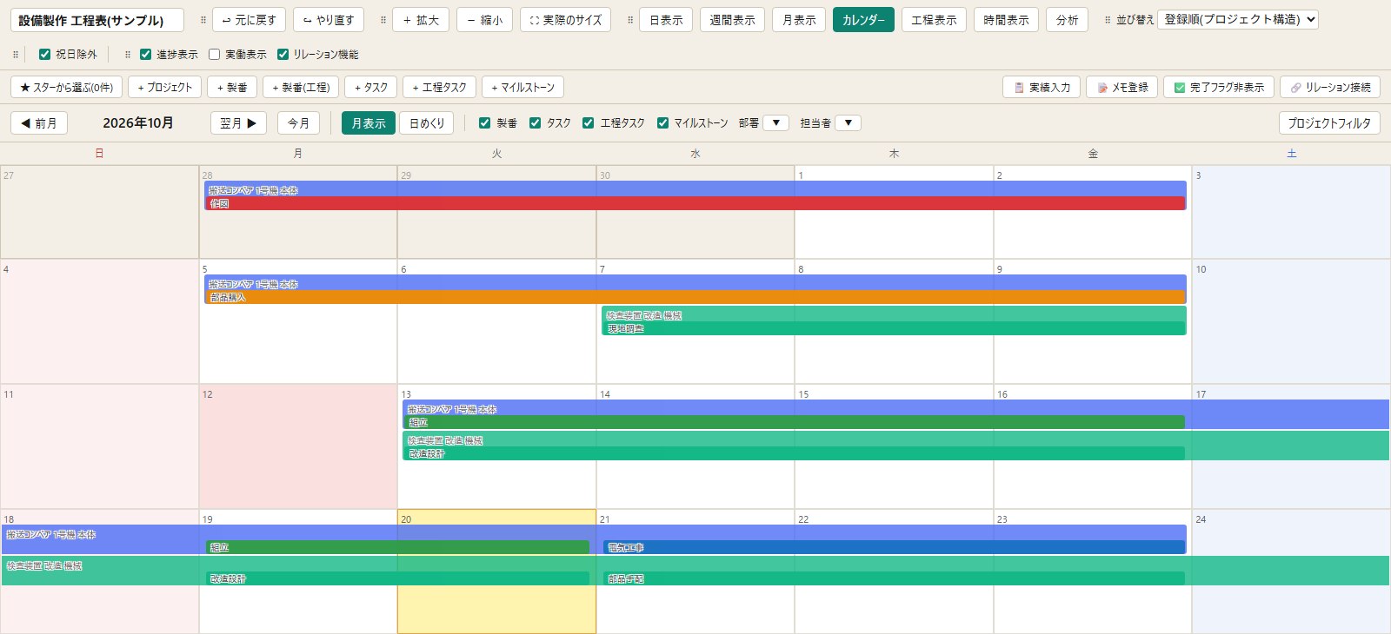This screenshot has width=1391, height=634.
Task: Toggle 完了フラグ非表示 button
Action: pos(1219,88)
